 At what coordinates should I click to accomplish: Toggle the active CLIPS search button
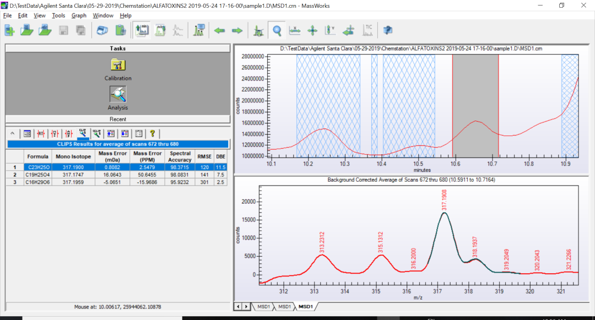pos(83,133)
